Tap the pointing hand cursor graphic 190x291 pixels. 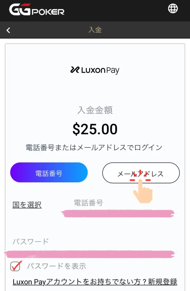point(143,191)
